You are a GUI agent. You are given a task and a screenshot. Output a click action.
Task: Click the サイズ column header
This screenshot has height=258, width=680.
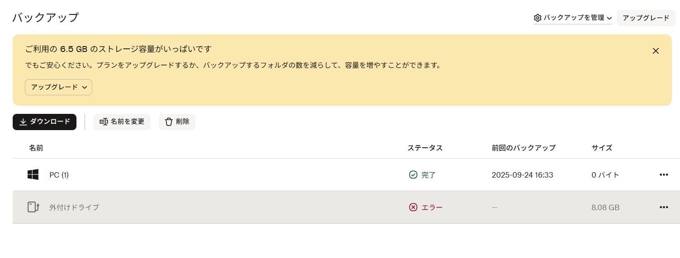[x=602, y=148]
